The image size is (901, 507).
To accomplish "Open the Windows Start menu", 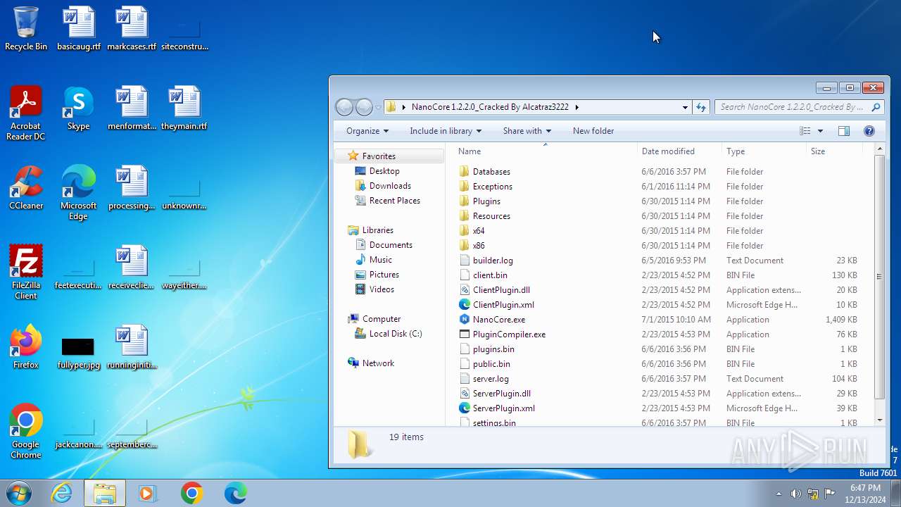I will [x=18, y=493].
